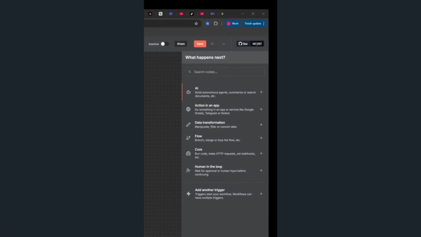Click the 'Inactive' status label
Viewport: 421px width, 237px height.
[154, 44]
